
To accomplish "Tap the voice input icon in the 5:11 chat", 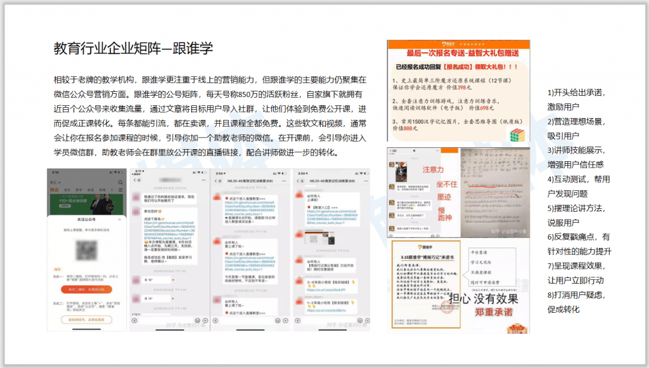I will coord(134,320).
